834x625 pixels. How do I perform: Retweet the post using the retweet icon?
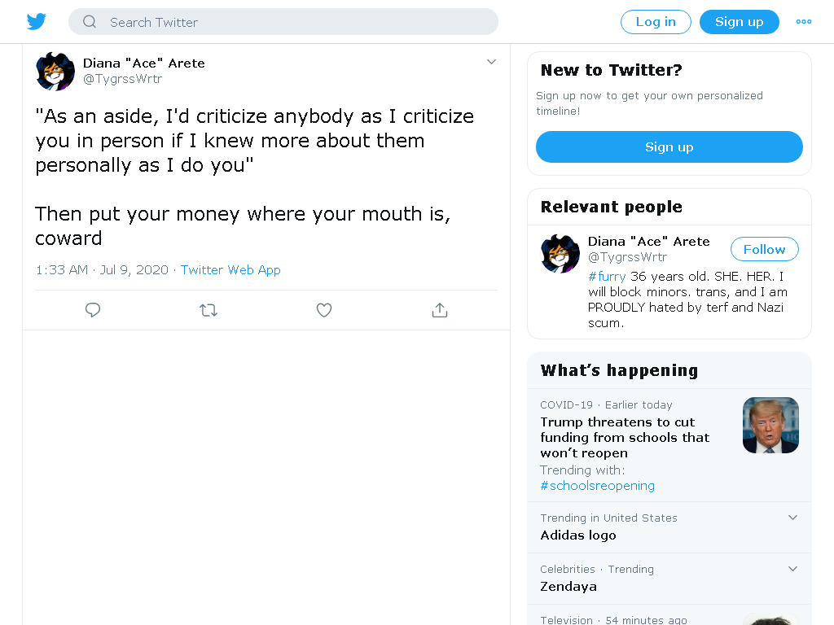208,310
